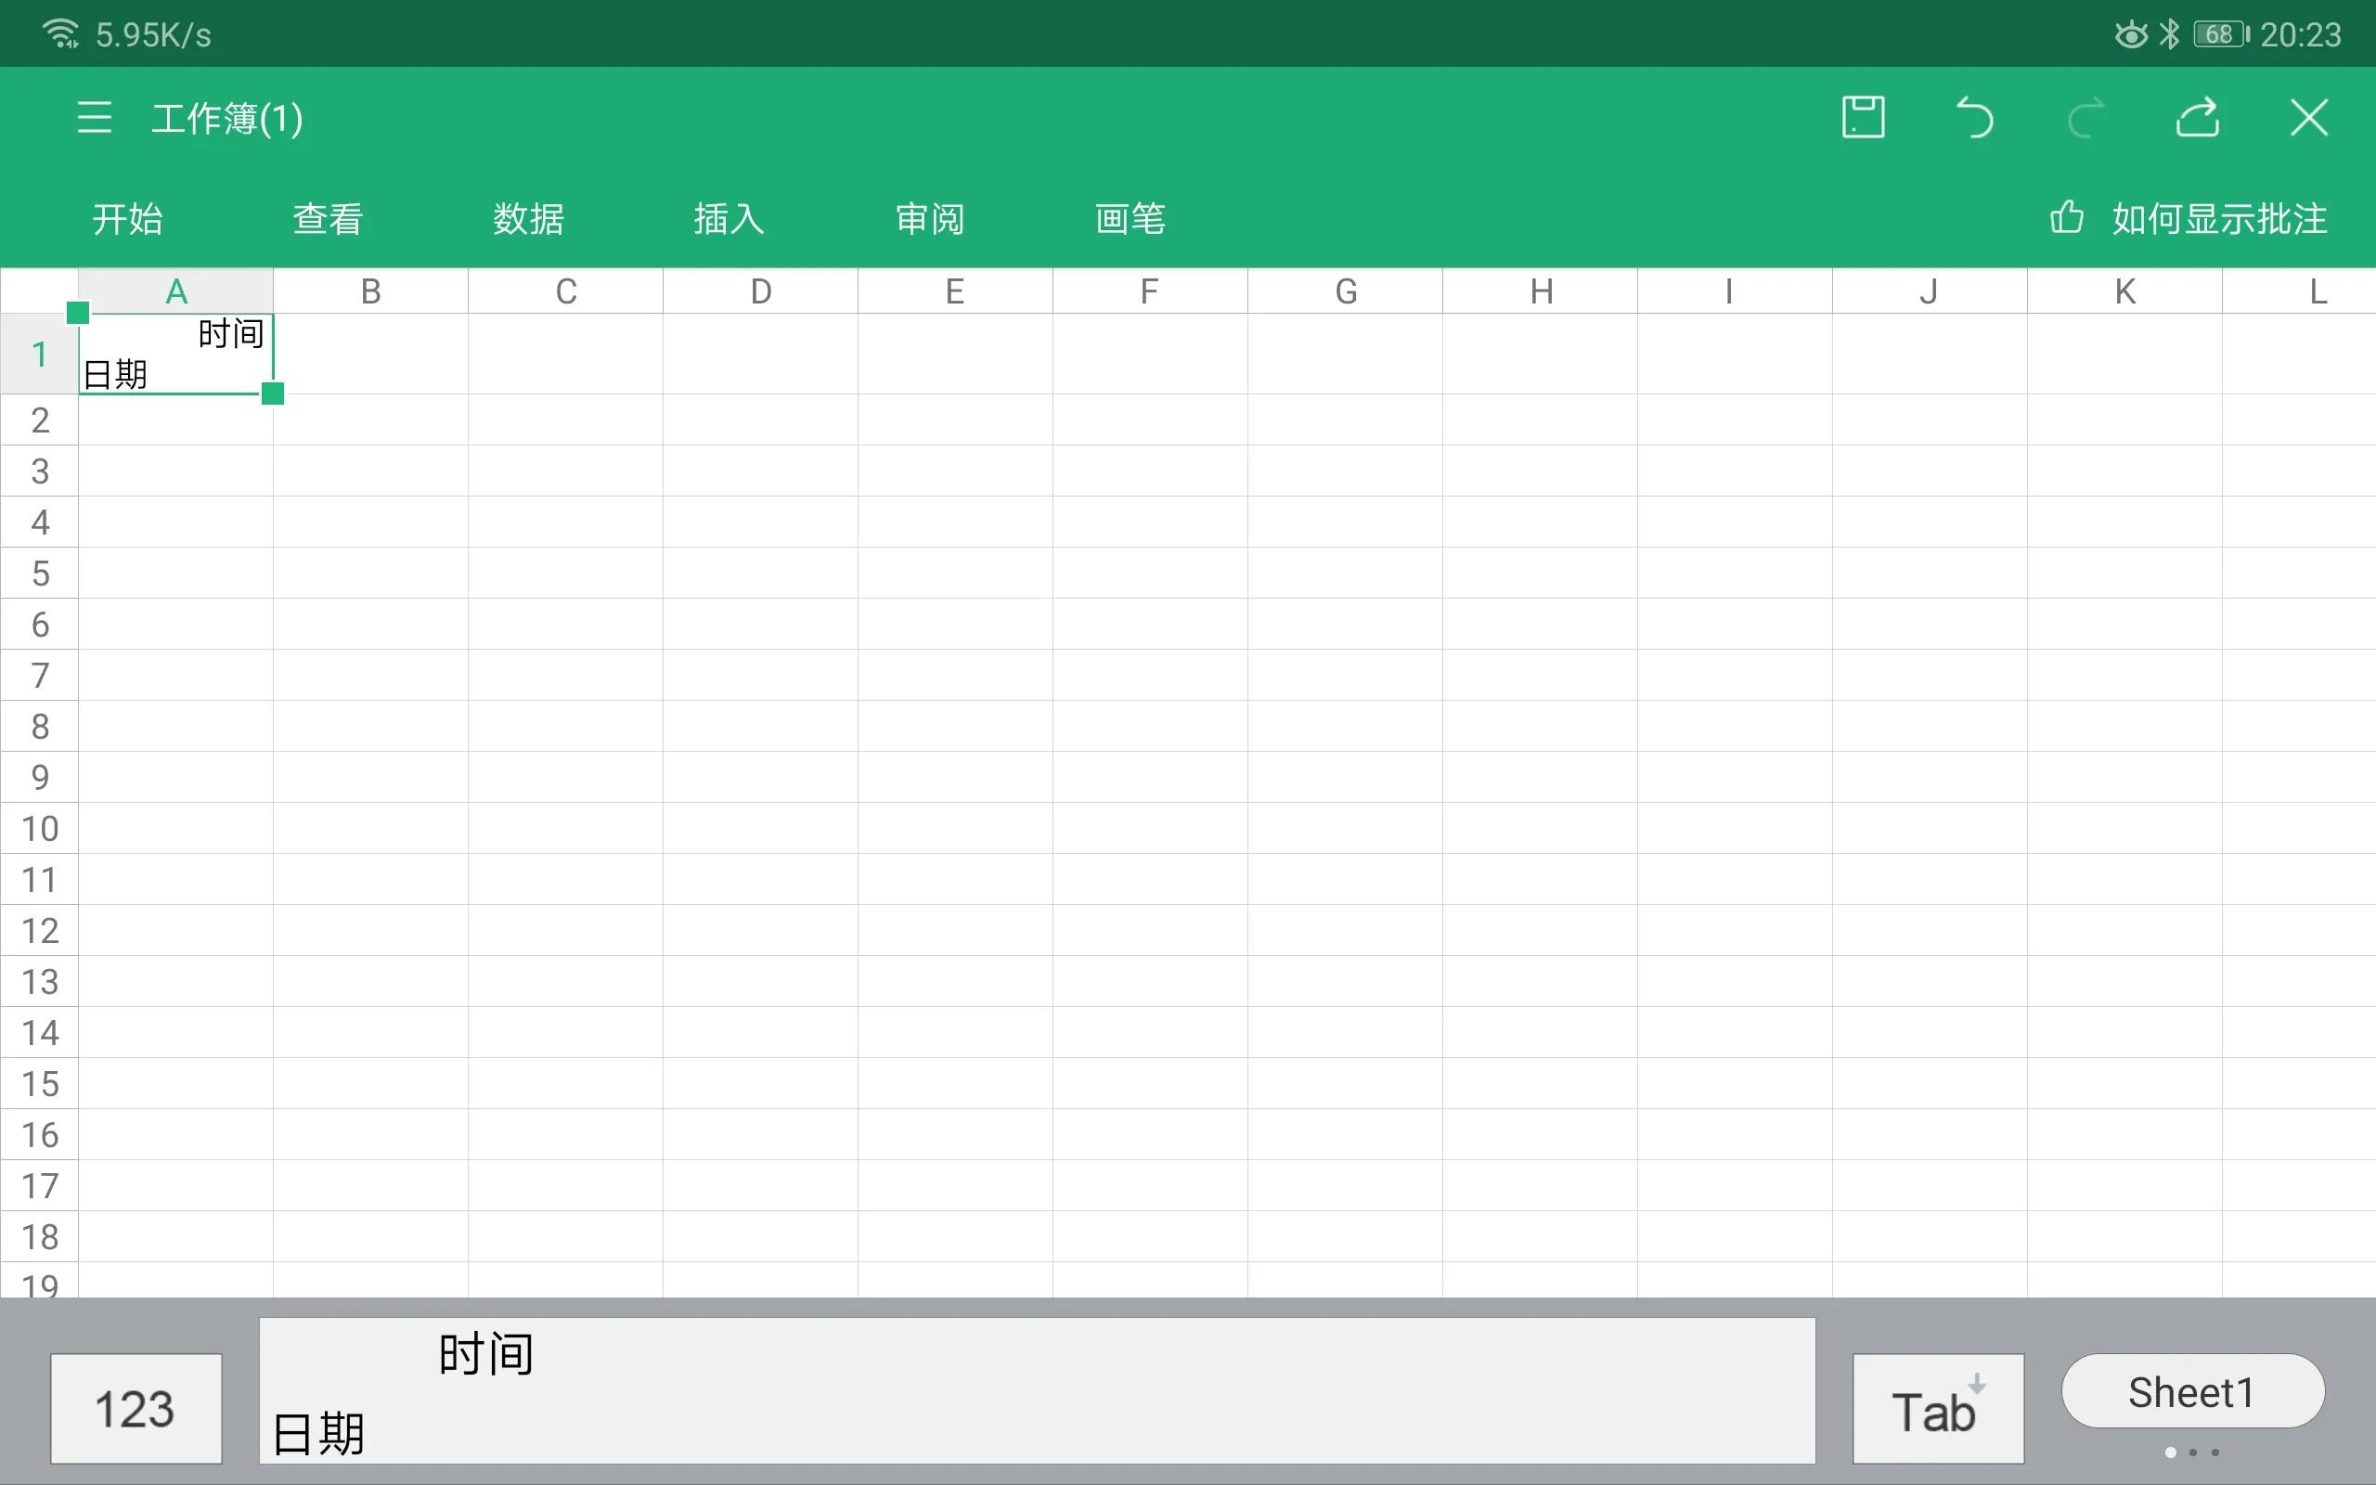Switch to number input with 123 key
Image resolution: width=2376 pixels, height=1485 pixels.
[136, 1407]
